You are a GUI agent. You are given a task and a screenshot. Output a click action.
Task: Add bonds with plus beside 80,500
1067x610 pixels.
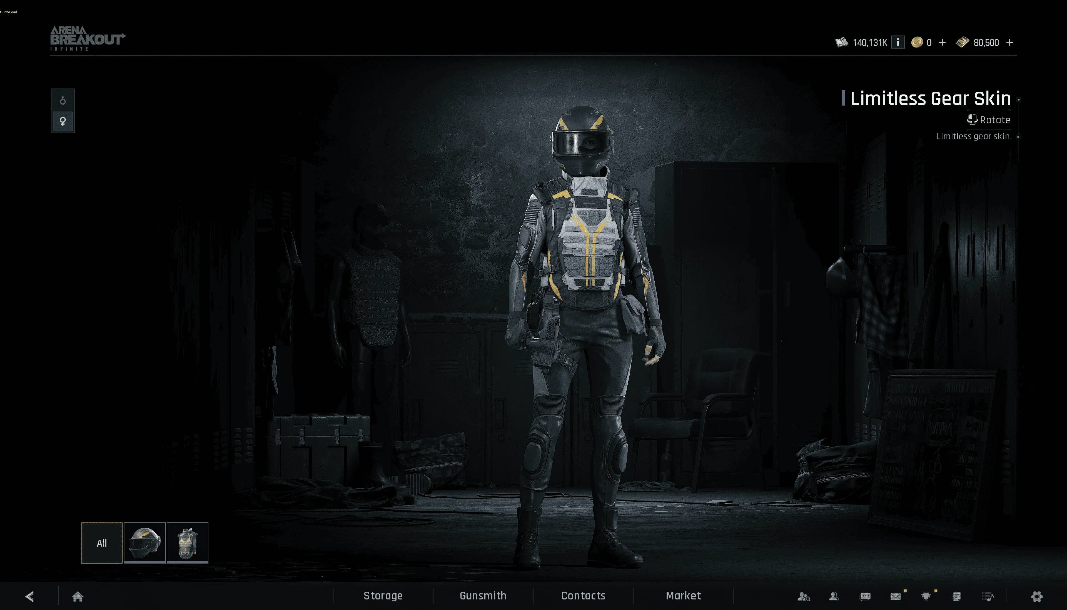(1009, 42)
